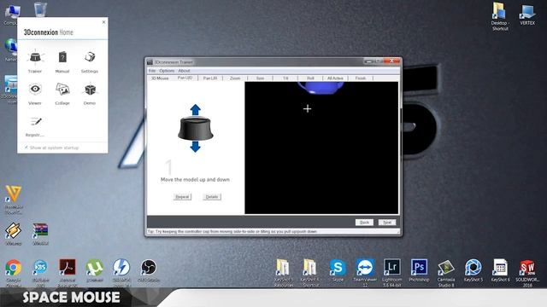Switch to the Roll tab
This screenshot has height=307, width=547.
(310, 78)
